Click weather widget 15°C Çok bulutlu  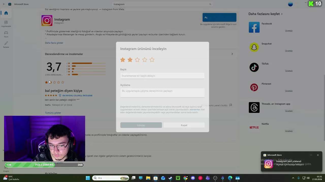coord(11,178)
